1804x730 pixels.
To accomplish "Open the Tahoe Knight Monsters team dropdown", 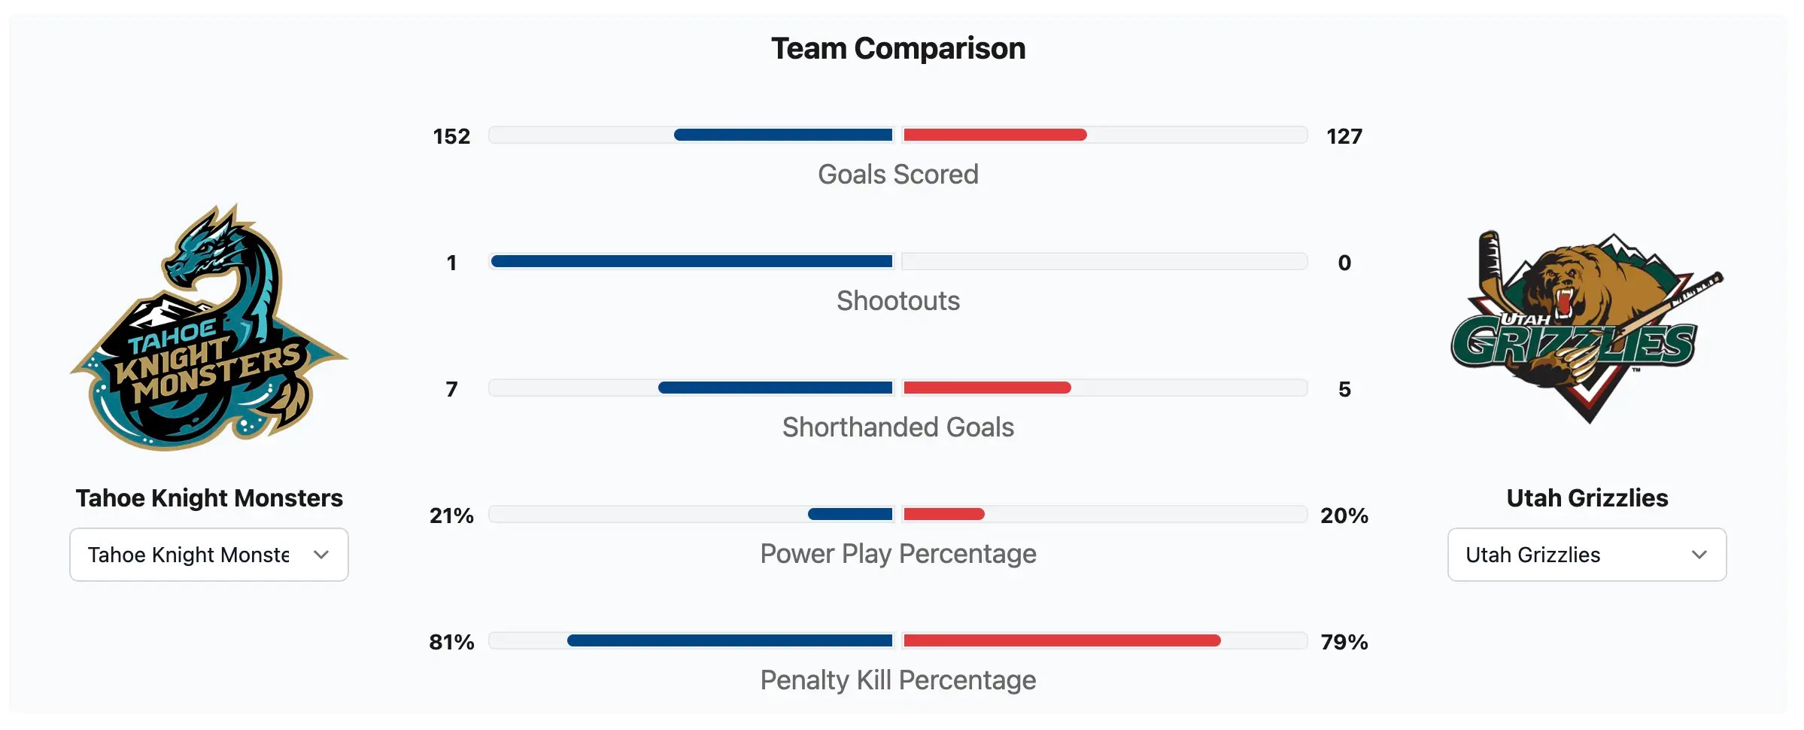I will coord(208,555).
